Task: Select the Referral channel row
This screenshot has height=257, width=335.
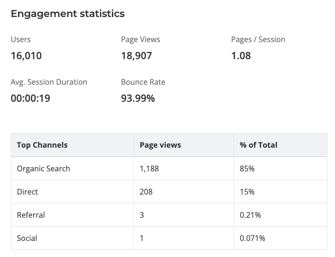Action: [x=30, y=215]
